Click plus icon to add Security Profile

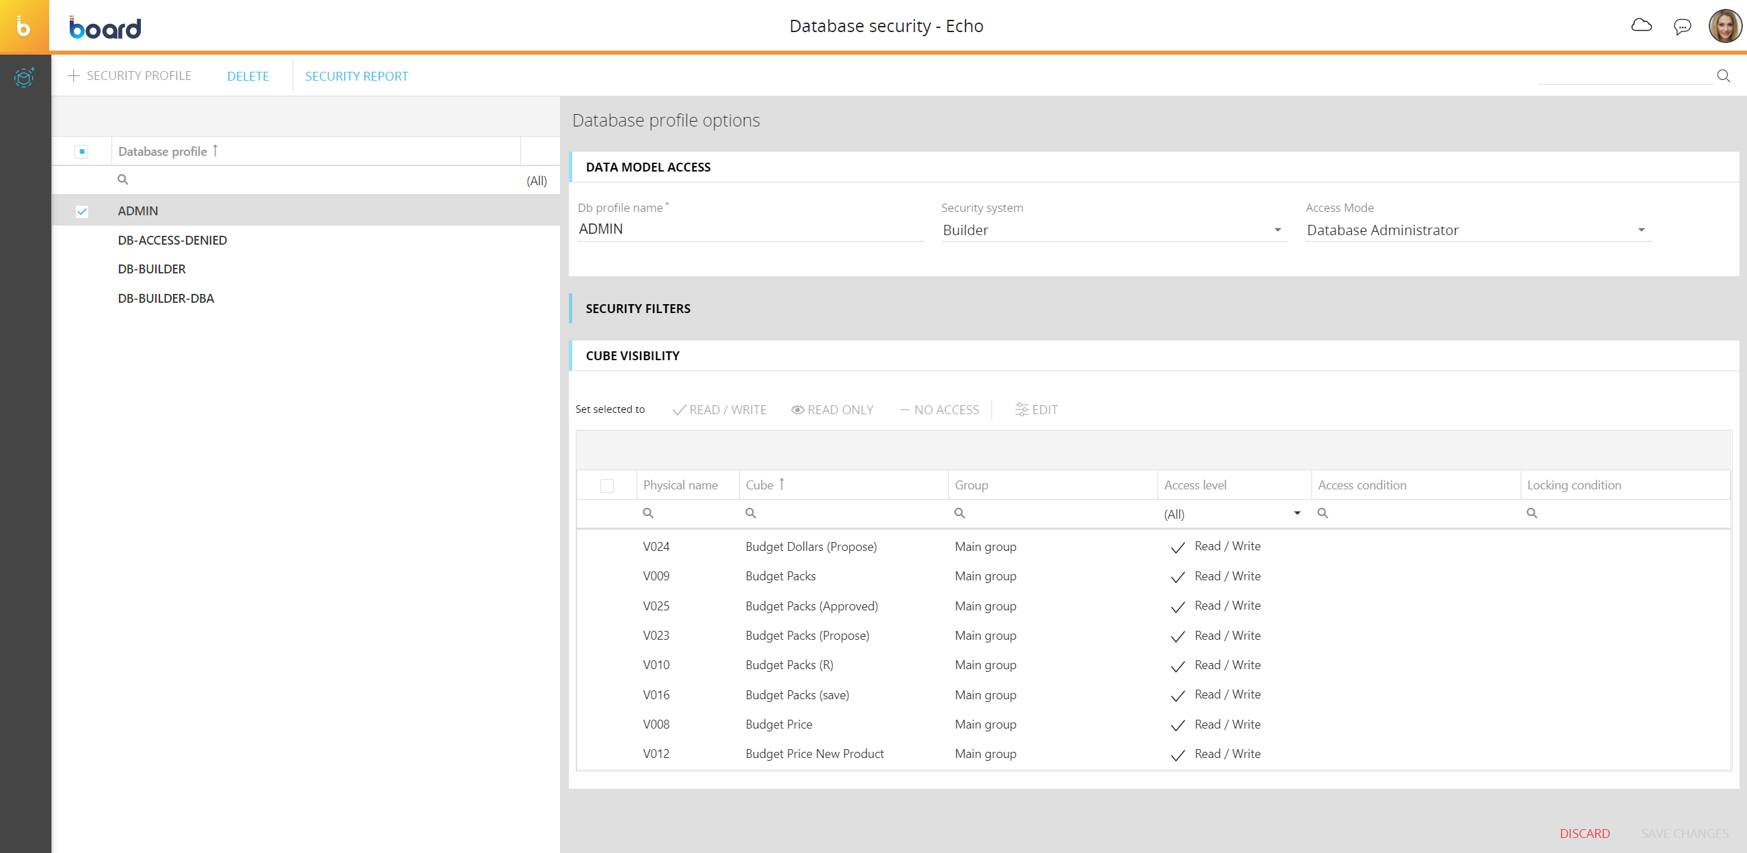73,76
